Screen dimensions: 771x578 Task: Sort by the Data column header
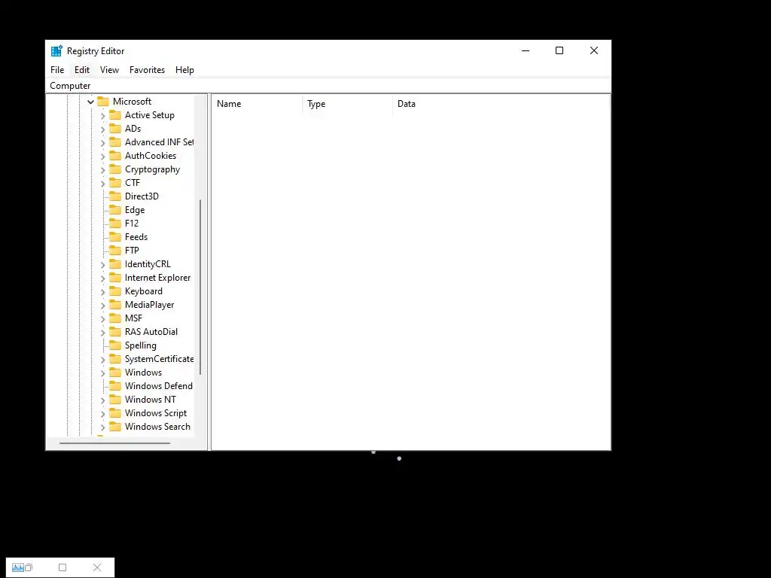[501, 104]
